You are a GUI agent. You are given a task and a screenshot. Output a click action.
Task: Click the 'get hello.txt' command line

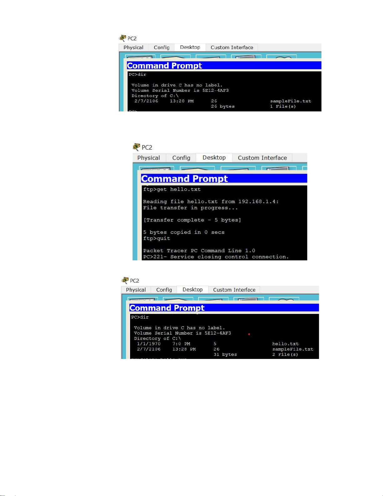tap(172, 189)
